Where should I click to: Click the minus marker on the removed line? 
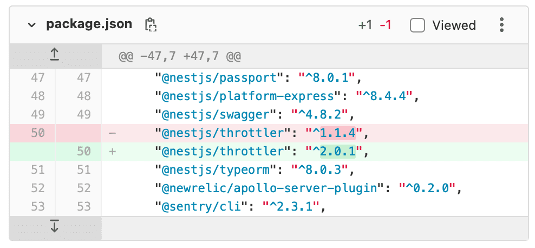[x=112, y=133]
